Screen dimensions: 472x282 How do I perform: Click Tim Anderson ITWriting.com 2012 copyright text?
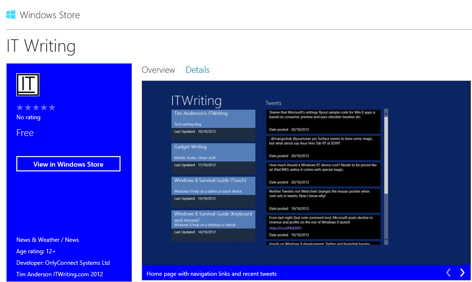point(60,274)
